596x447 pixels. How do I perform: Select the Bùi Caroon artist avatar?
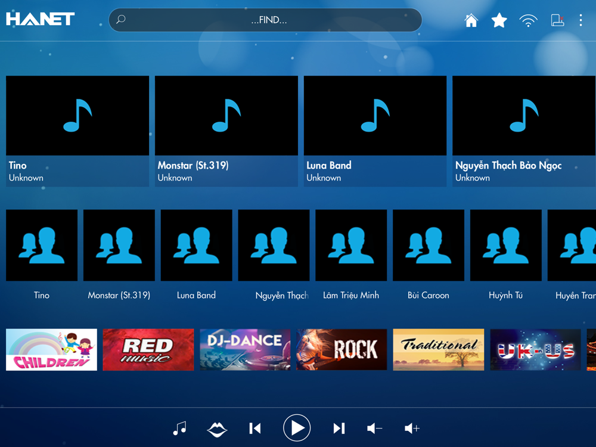point(429,245)
